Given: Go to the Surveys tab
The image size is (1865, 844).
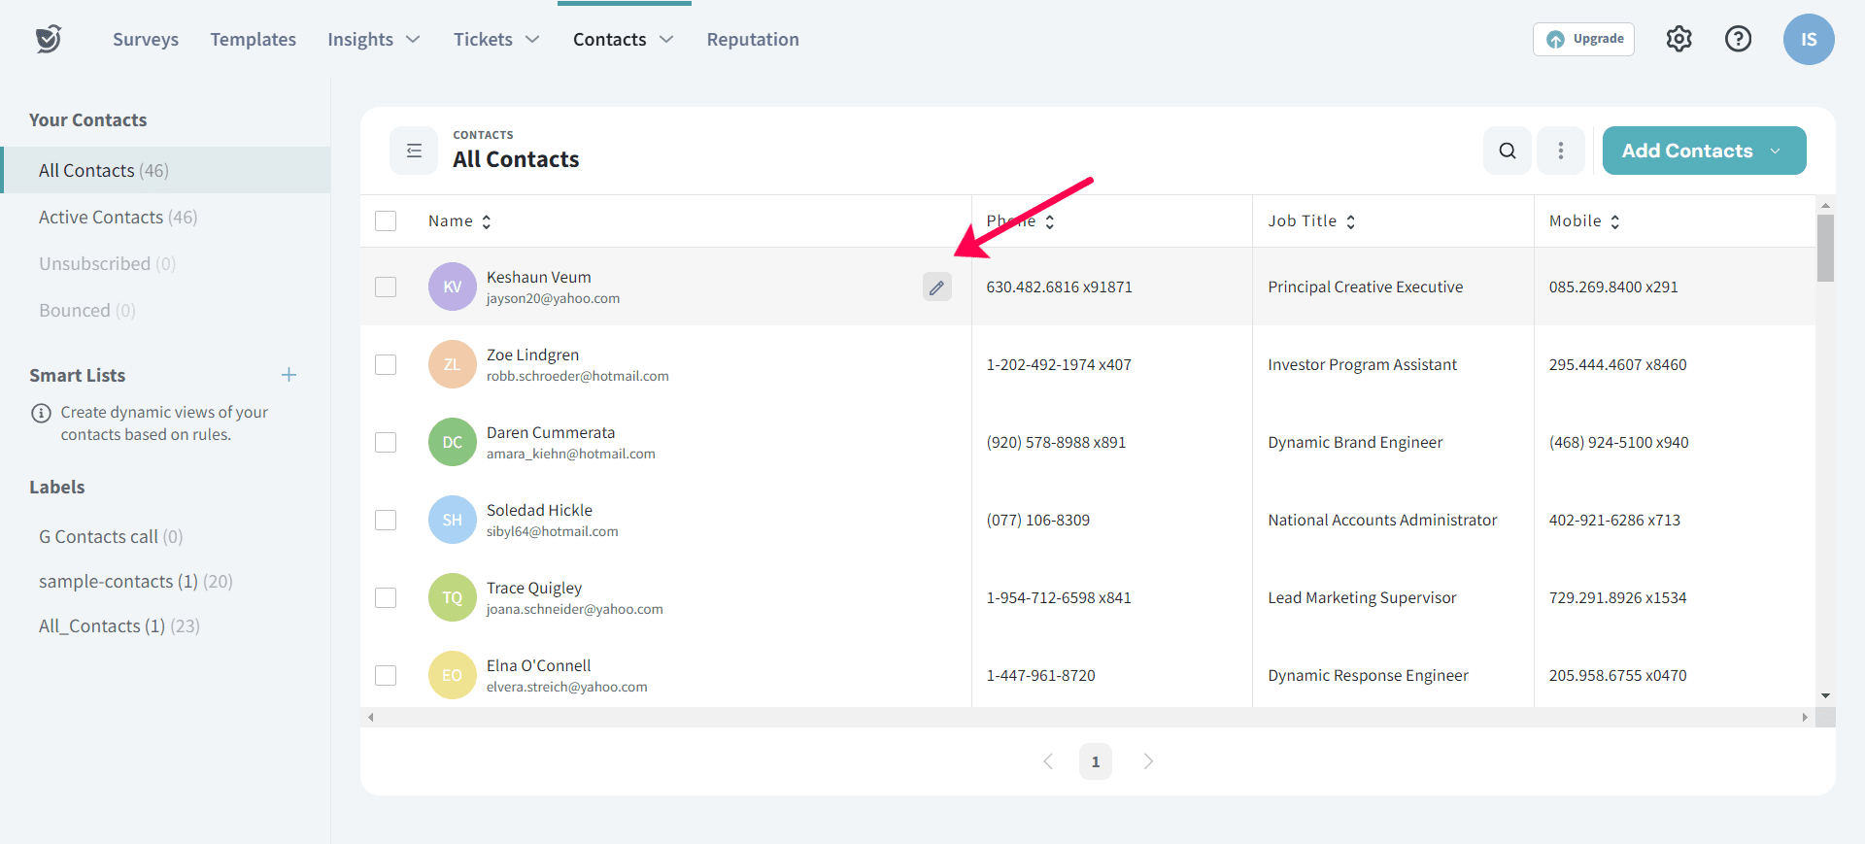Looking at the screenshot, I should [x=146, y=39].
